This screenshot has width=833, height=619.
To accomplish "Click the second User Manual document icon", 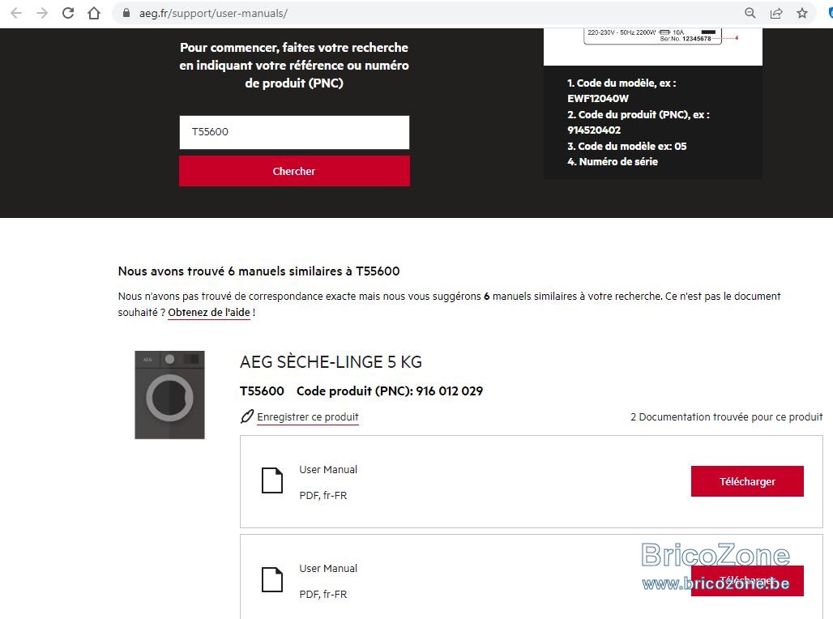I will point(272,579).
